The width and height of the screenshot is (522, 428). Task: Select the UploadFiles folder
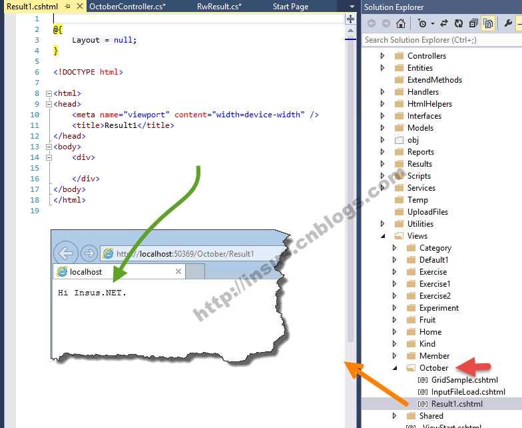click(427, 212)
